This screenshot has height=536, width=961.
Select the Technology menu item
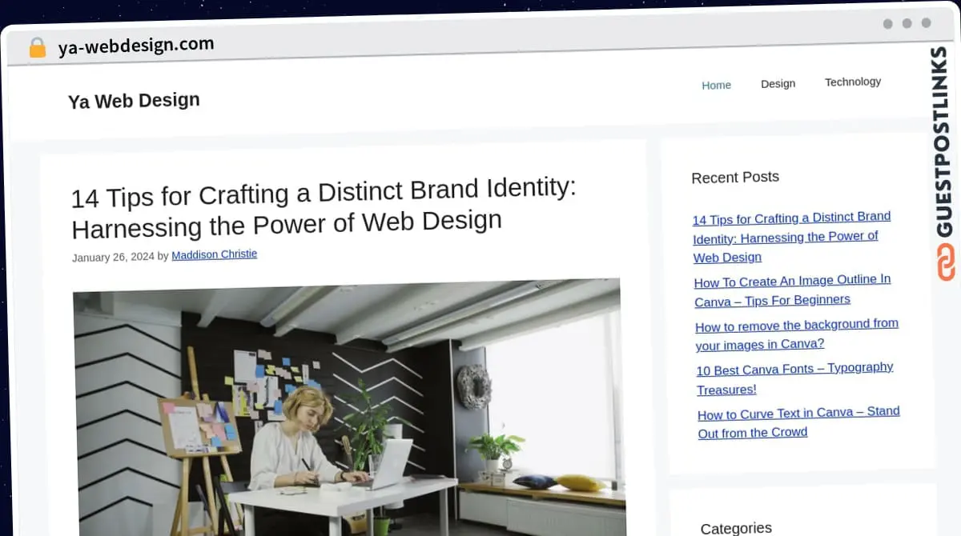852,82
